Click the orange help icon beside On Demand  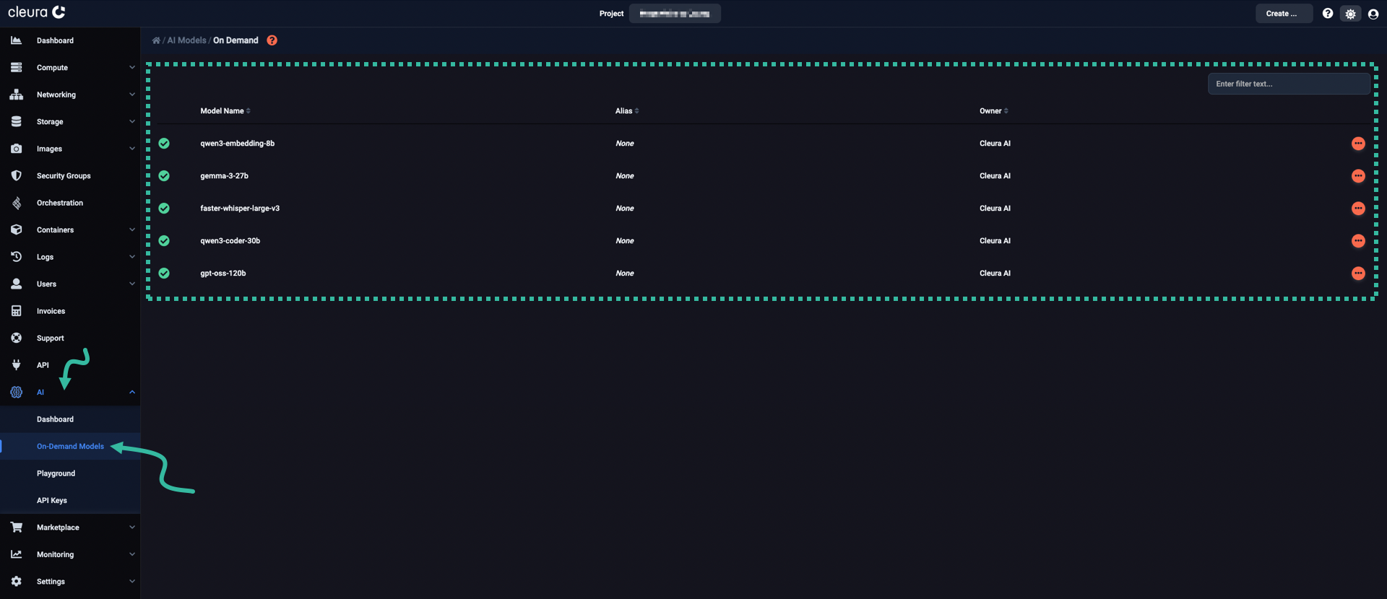272,40
